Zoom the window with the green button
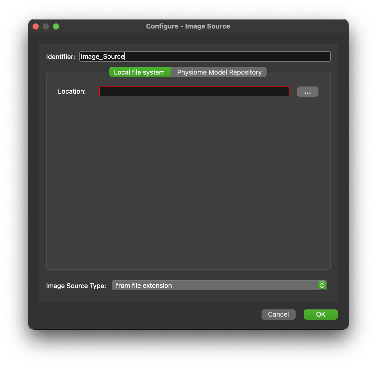 56,26
